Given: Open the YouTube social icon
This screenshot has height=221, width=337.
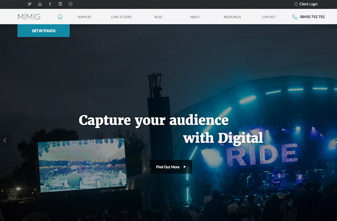Looking at the screenshot, I should (x=40, y=4).
